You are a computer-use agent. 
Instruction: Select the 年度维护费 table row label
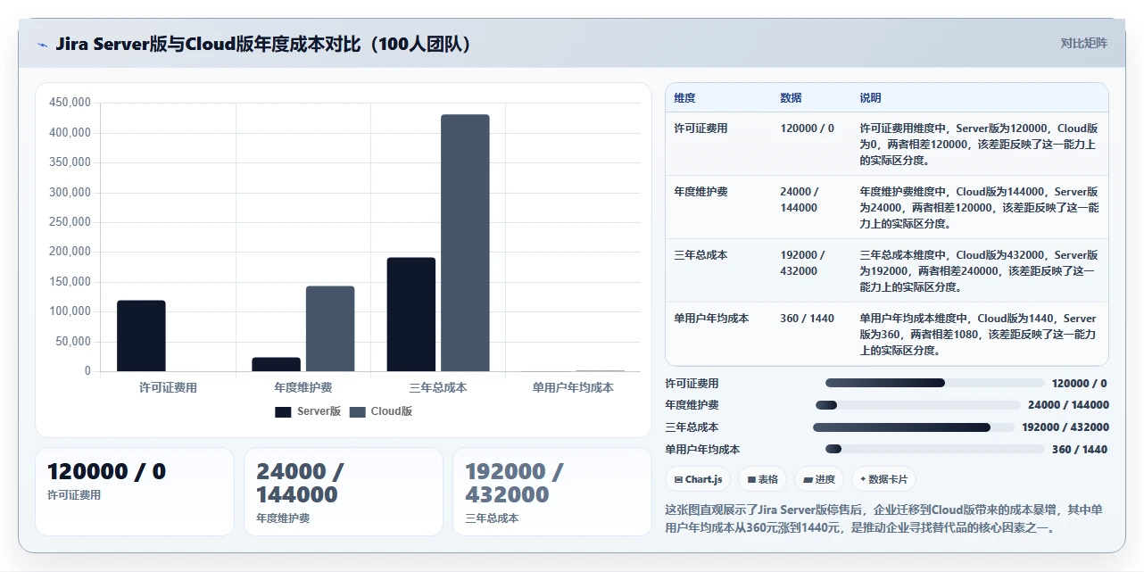pyautogui.click(x=700, y=192)
